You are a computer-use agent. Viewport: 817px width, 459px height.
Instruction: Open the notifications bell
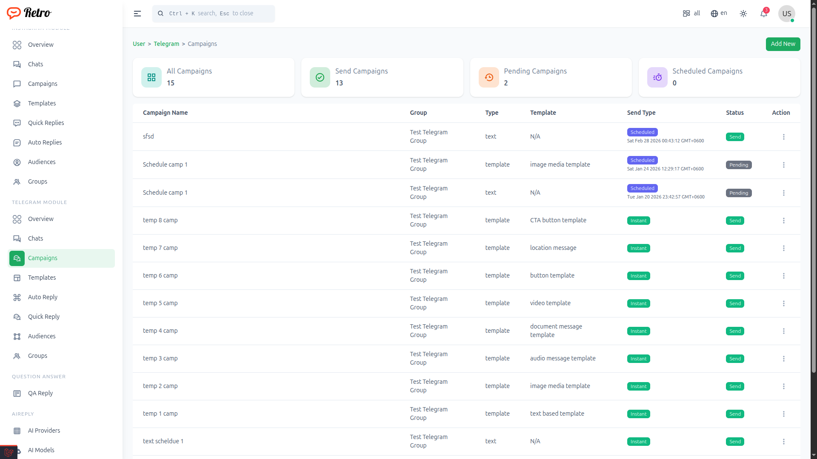click(x=763, y=14)
